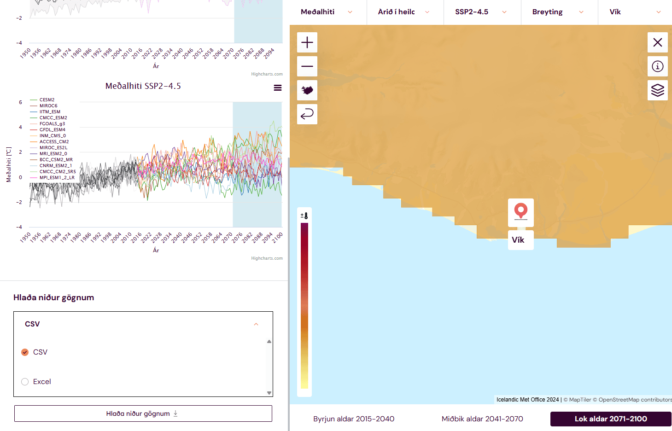Close the map with the X button

[x=657, y=42]
